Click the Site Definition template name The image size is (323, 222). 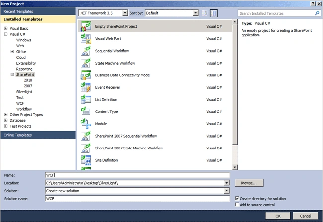[x=106, y=160]
